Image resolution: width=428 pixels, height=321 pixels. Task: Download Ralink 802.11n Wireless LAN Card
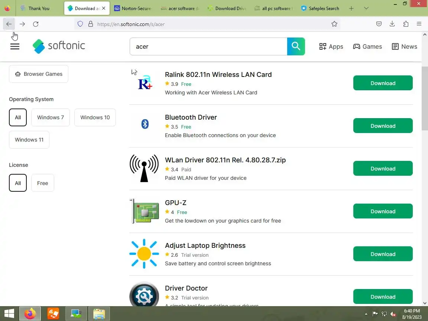pos(383,83)
